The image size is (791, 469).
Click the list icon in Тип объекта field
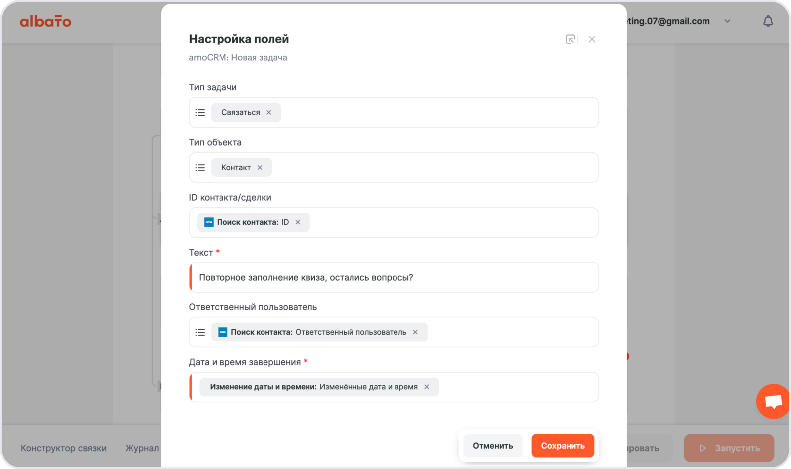(200, 168)
